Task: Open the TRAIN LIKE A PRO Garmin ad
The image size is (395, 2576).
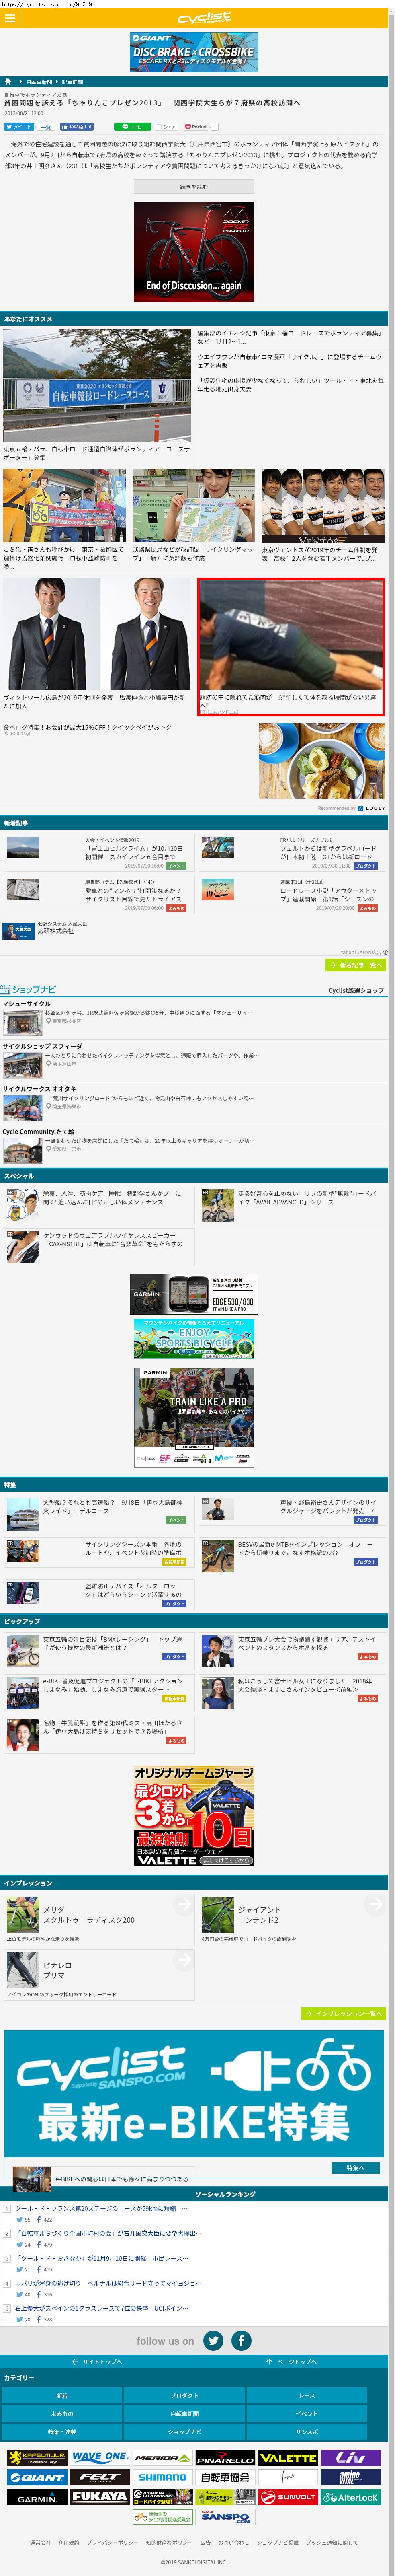Action: (x=194, y=1417)
